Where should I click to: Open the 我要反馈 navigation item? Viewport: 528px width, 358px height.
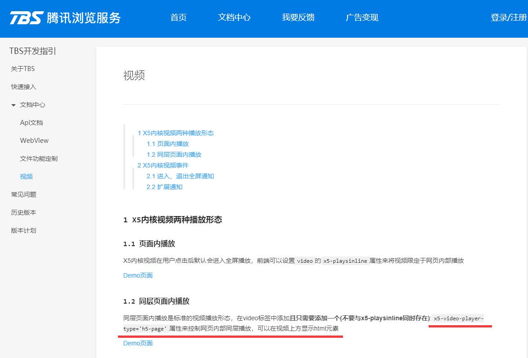298,18
